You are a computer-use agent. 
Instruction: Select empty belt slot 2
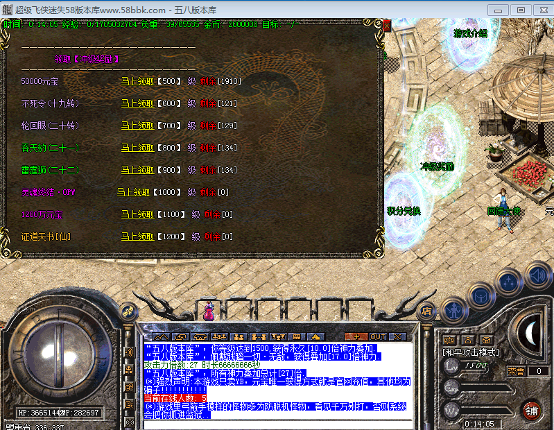(238, 311)
